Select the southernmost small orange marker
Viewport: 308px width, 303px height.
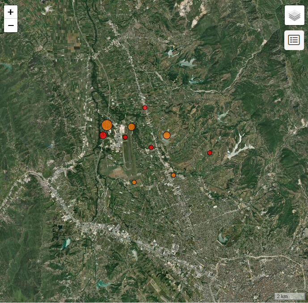134,182
